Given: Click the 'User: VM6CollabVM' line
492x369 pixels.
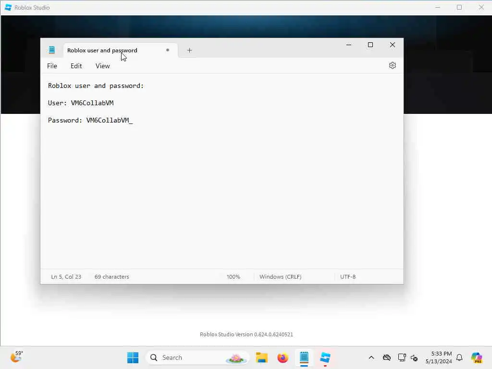Looking at the screenshot, I should [x=81, y=103].
